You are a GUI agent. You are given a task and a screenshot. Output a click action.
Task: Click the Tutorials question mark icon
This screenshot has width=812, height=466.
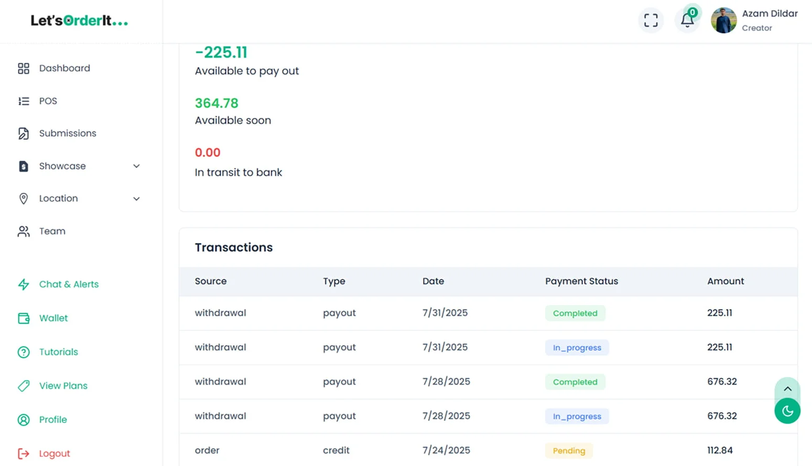24,352
